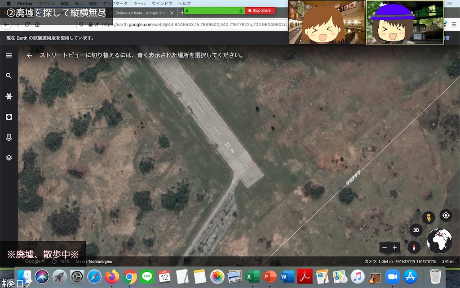
Task: Open Adobe Acrobat from the Dock
Action: pos(305,277)
